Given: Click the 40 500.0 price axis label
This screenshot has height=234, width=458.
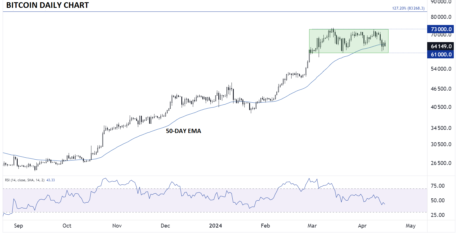Looking at the screenshot, I should click(x=441, y=107).
